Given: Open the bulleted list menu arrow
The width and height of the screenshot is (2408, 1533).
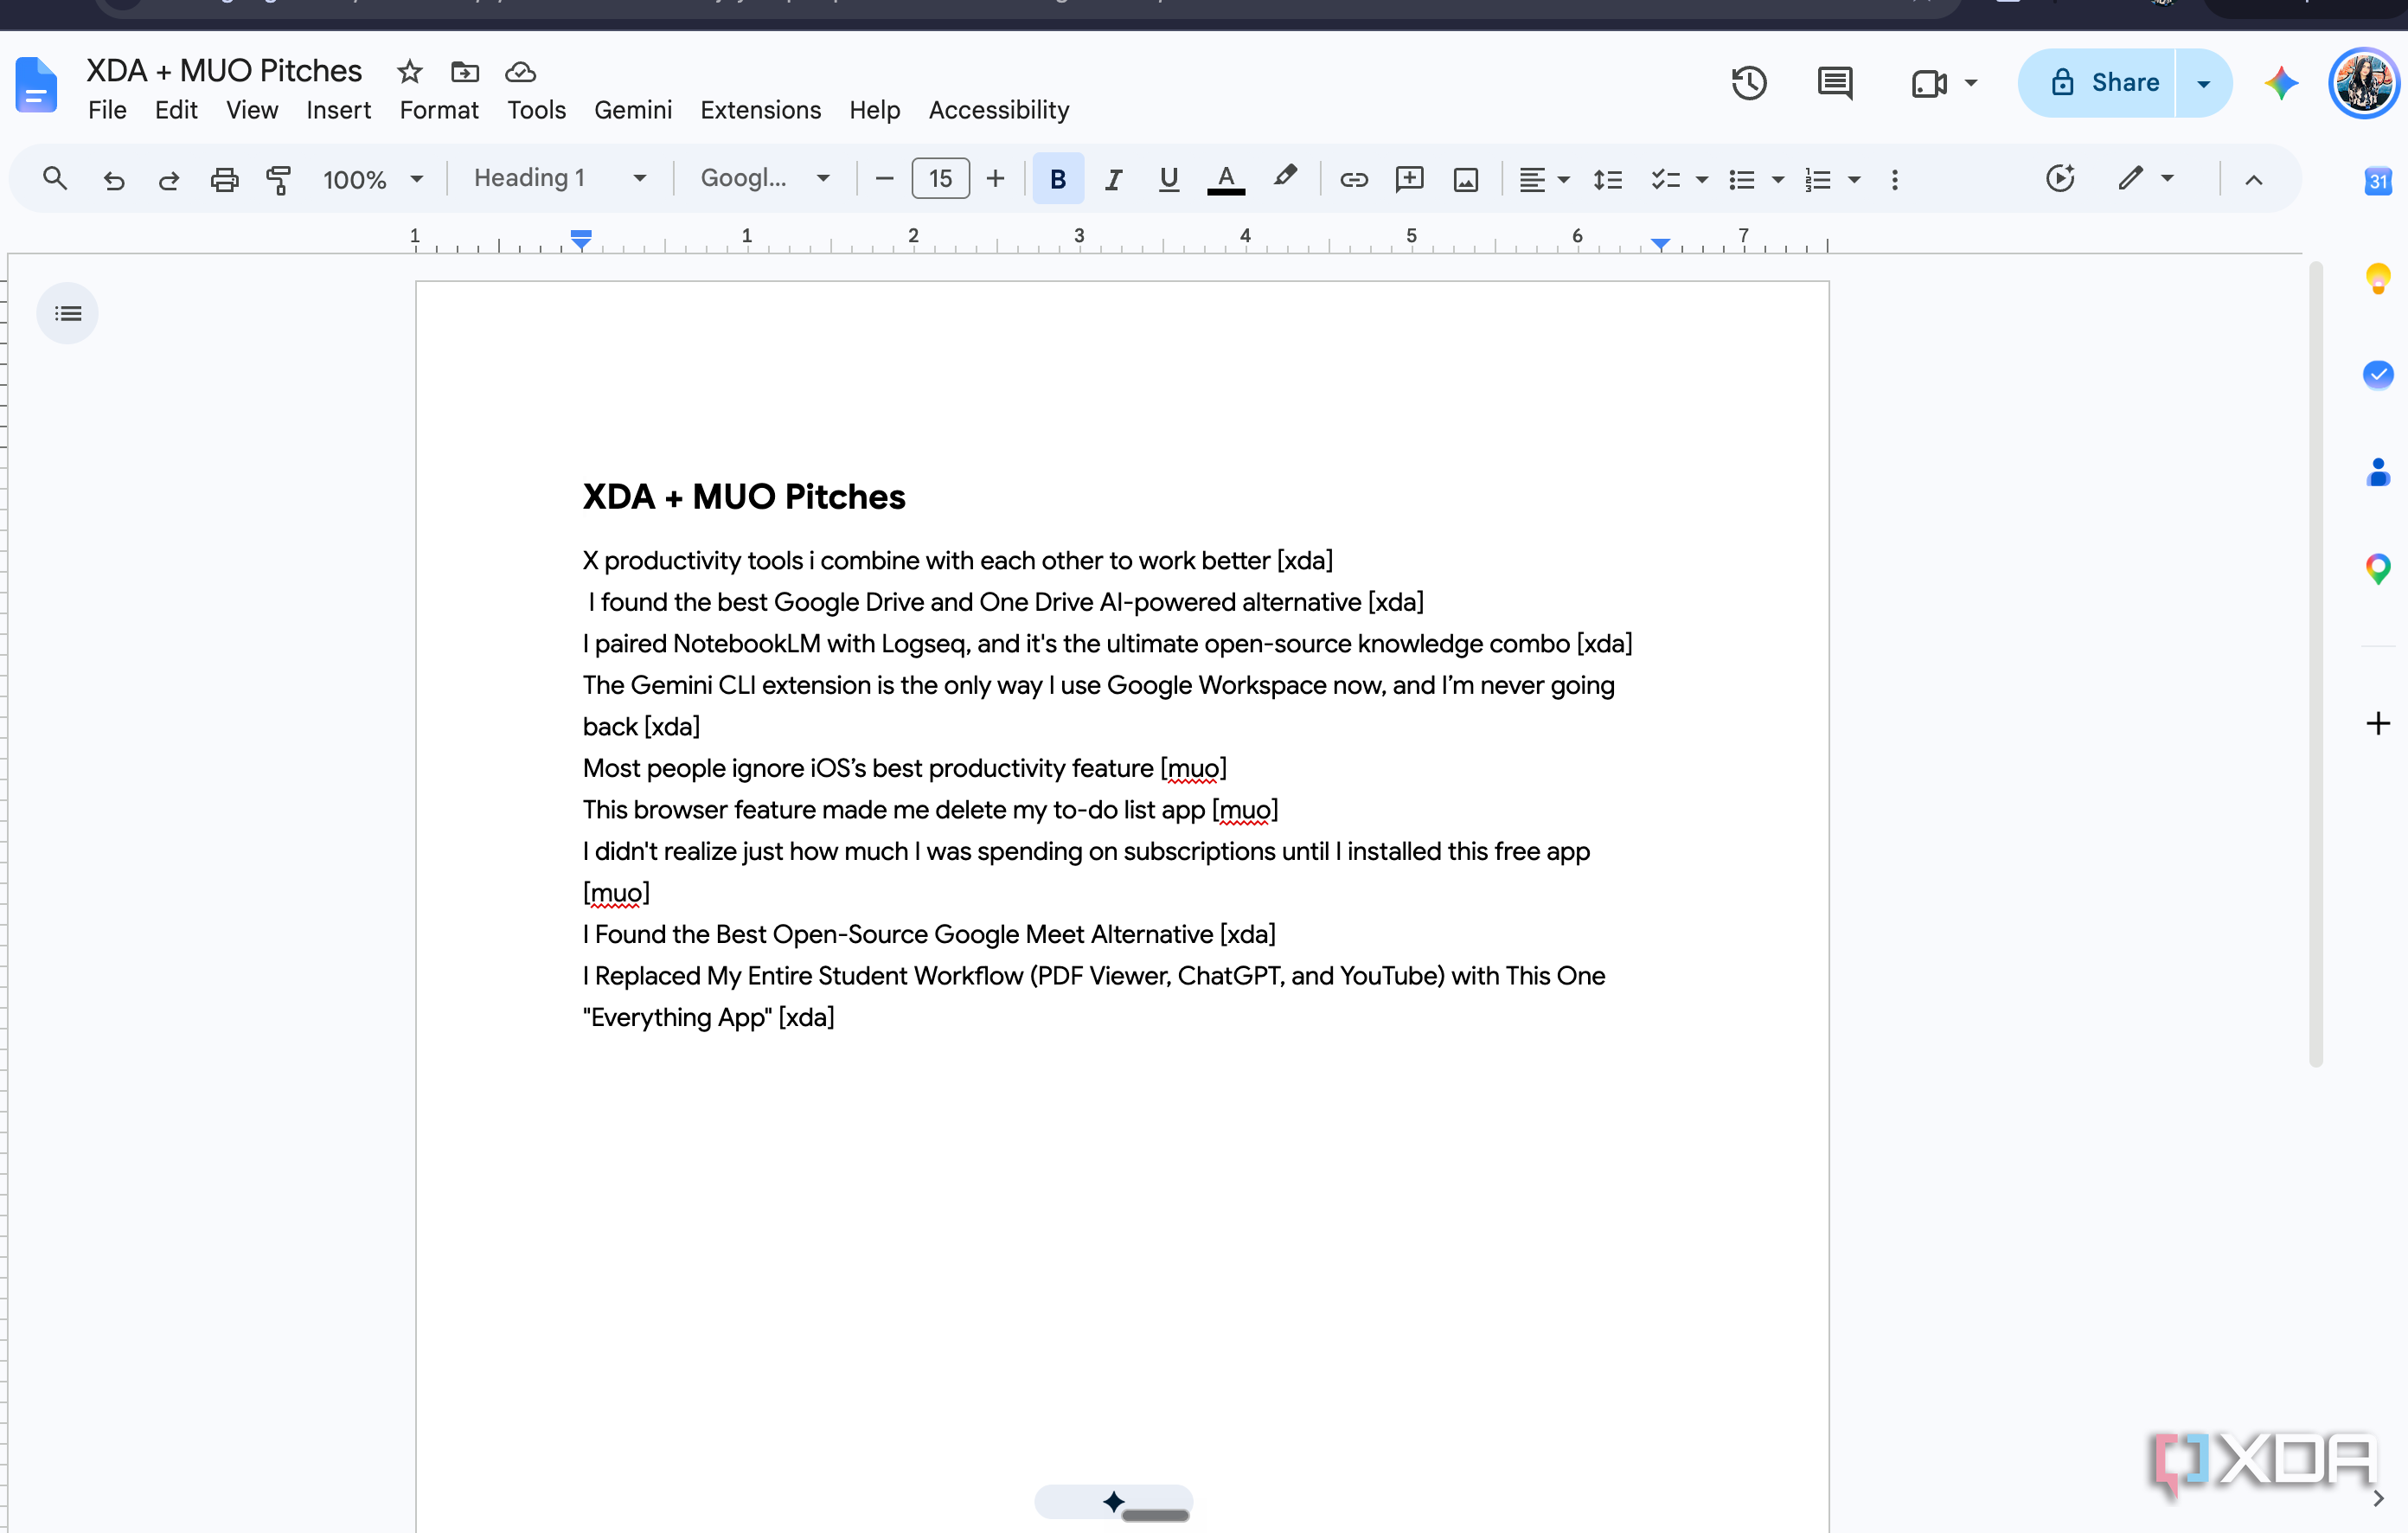Looking at the screenshot, I should pyautogui.click(x=1777, y=180).
